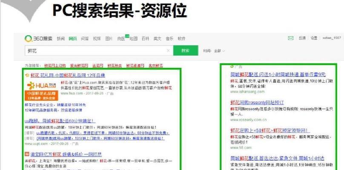
Task: Go to the 良医 tab
Action: tap(121, 39)
